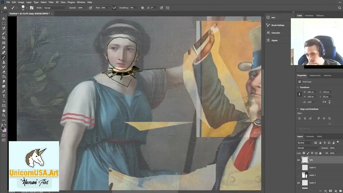The height and width of the screenshot is (193, 343).
Task: Select the Lasso tool
Action: point(4,28)
